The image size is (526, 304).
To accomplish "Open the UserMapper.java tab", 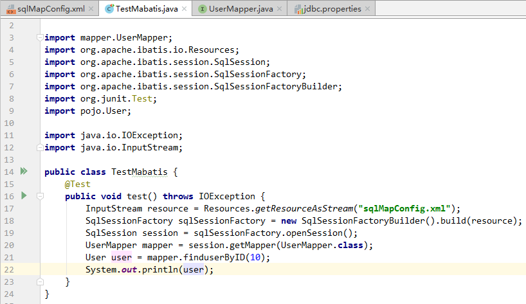I will click(x=239, y=9).
